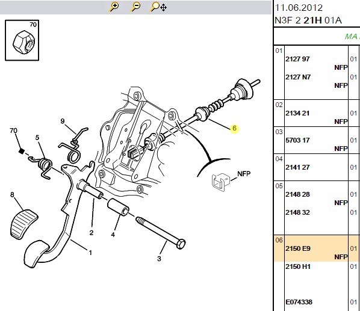Select part number 2141 27
Viewport: 360px width, 311px height.
point(297,167)
